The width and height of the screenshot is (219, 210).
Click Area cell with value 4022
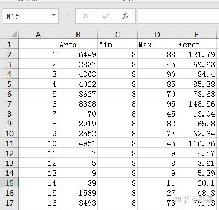[x=78, y=84]
